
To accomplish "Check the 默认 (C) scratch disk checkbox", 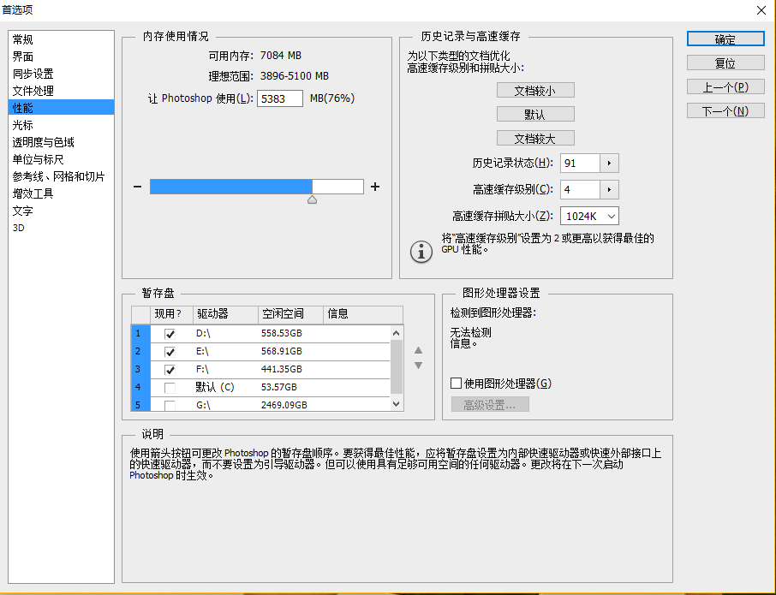I will coord(170,387).
